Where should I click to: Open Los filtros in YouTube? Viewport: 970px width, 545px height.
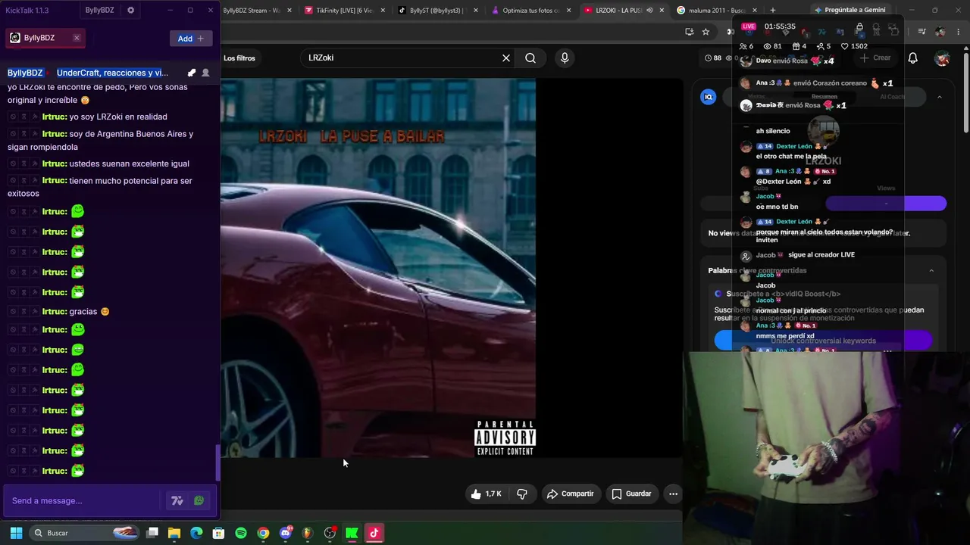239,58
